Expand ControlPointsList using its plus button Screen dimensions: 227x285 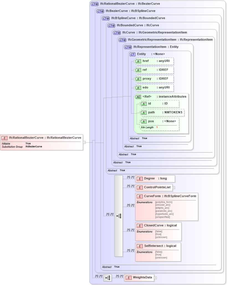174,187
